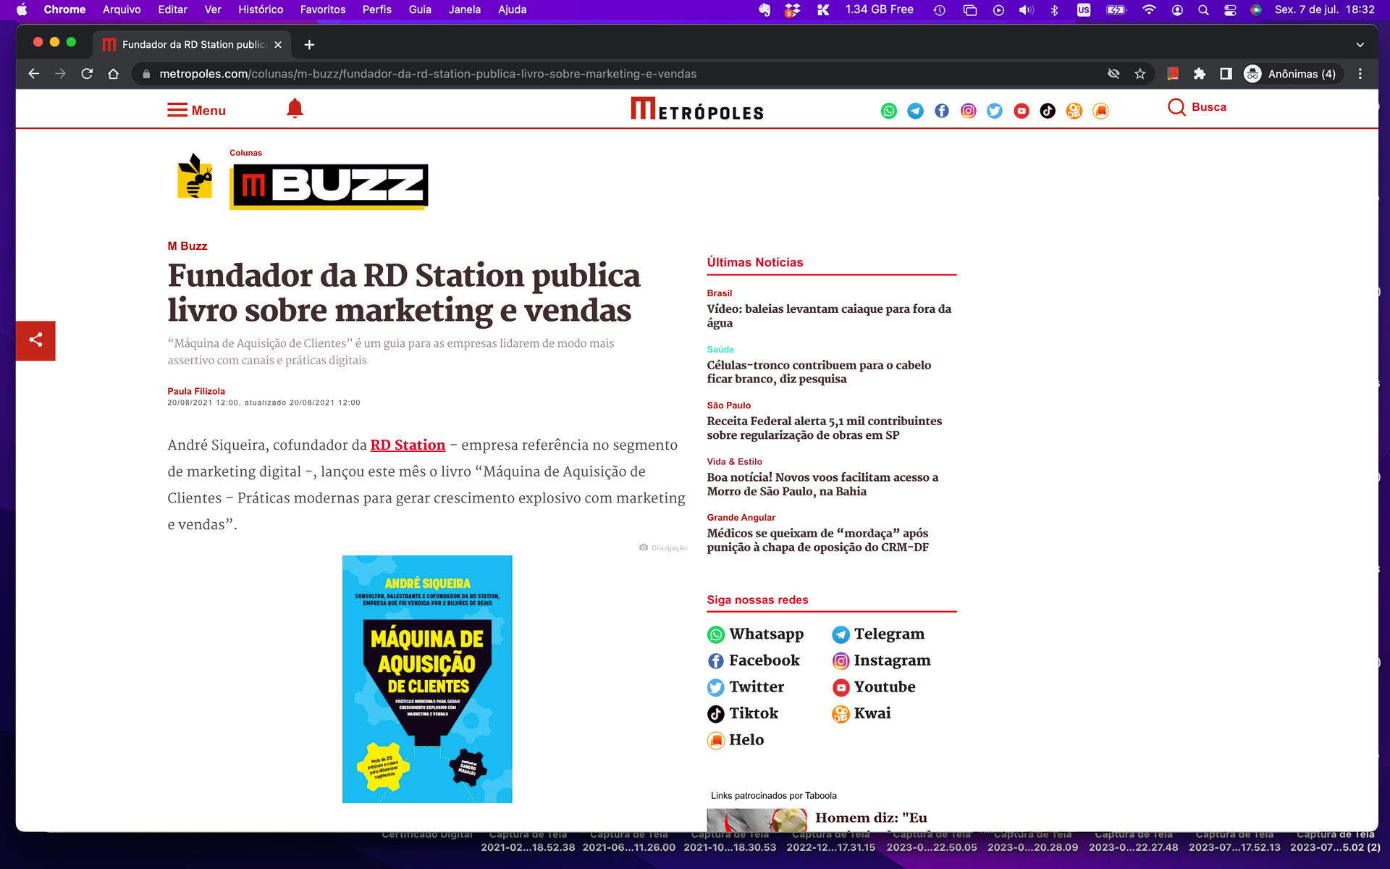Read the Células-tronco hair research headline
The width and height of the screenshot is (1390, 869).
[x=819, y=371]
